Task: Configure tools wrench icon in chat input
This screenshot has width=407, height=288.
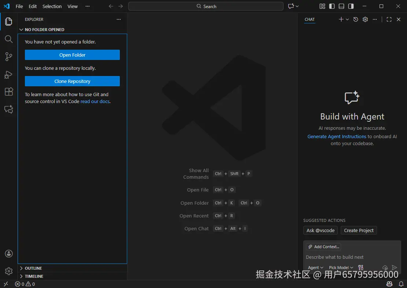Action: pos(361,268)
